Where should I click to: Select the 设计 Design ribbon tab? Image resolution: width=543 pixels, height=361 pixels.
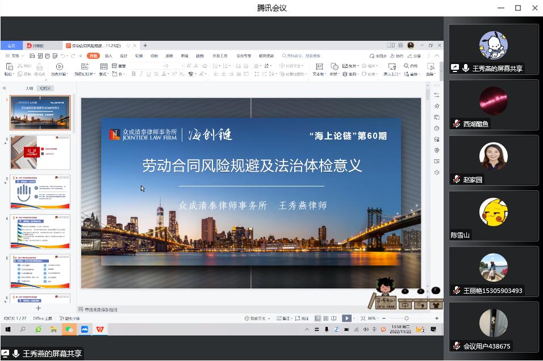click(x=124, y=56)
